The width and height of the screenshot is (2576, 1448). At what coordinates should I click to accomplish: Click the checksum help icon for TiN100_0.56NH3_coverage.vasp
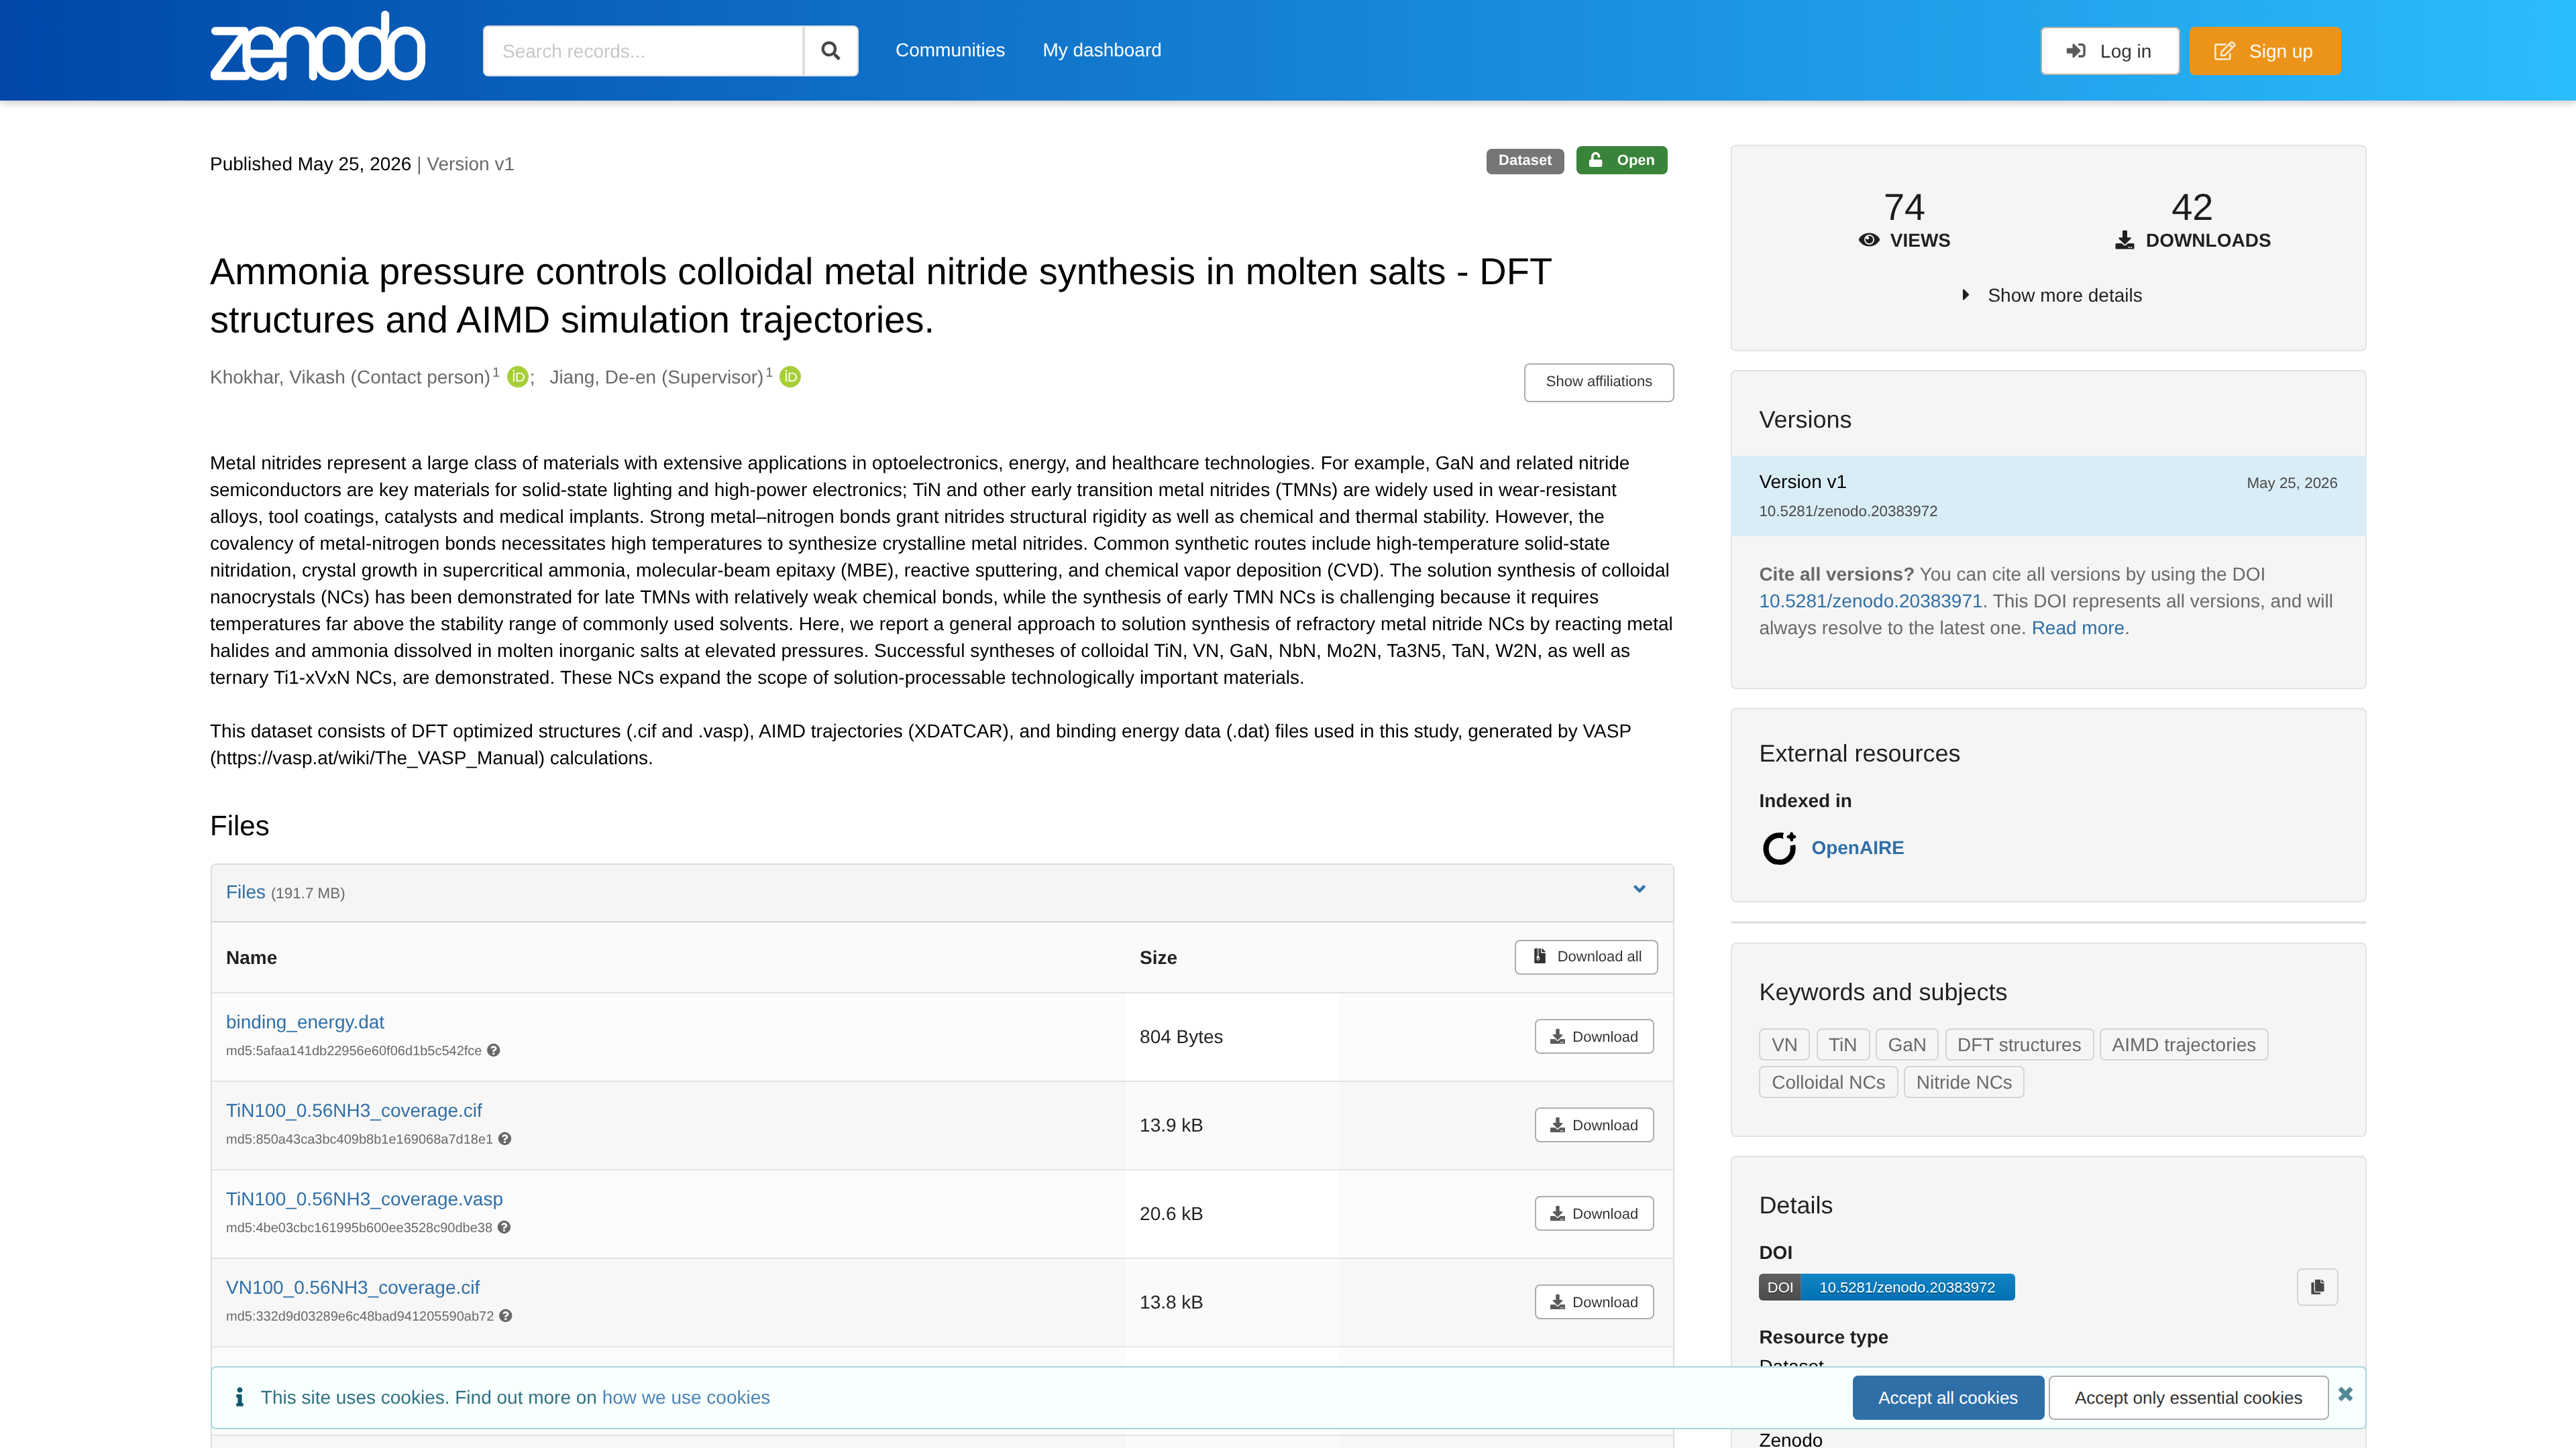(504, 1227)
